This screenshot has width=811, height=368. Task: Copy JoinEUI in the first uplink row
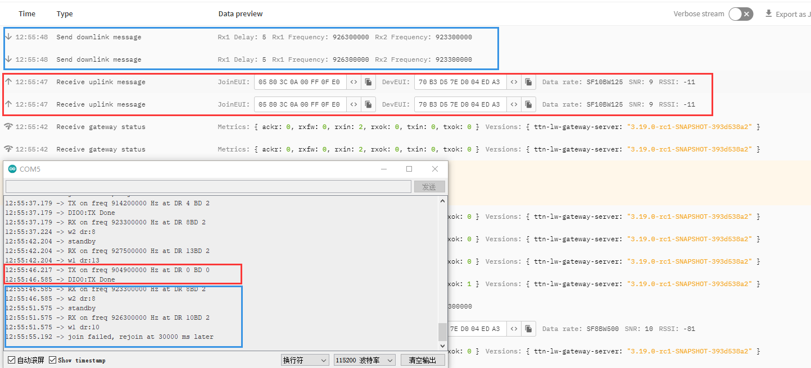(368, 82)
